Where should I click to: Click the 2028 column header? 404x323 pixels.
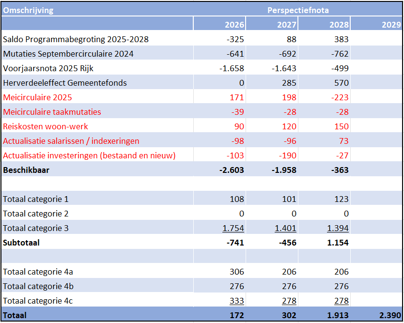[339, 25]
